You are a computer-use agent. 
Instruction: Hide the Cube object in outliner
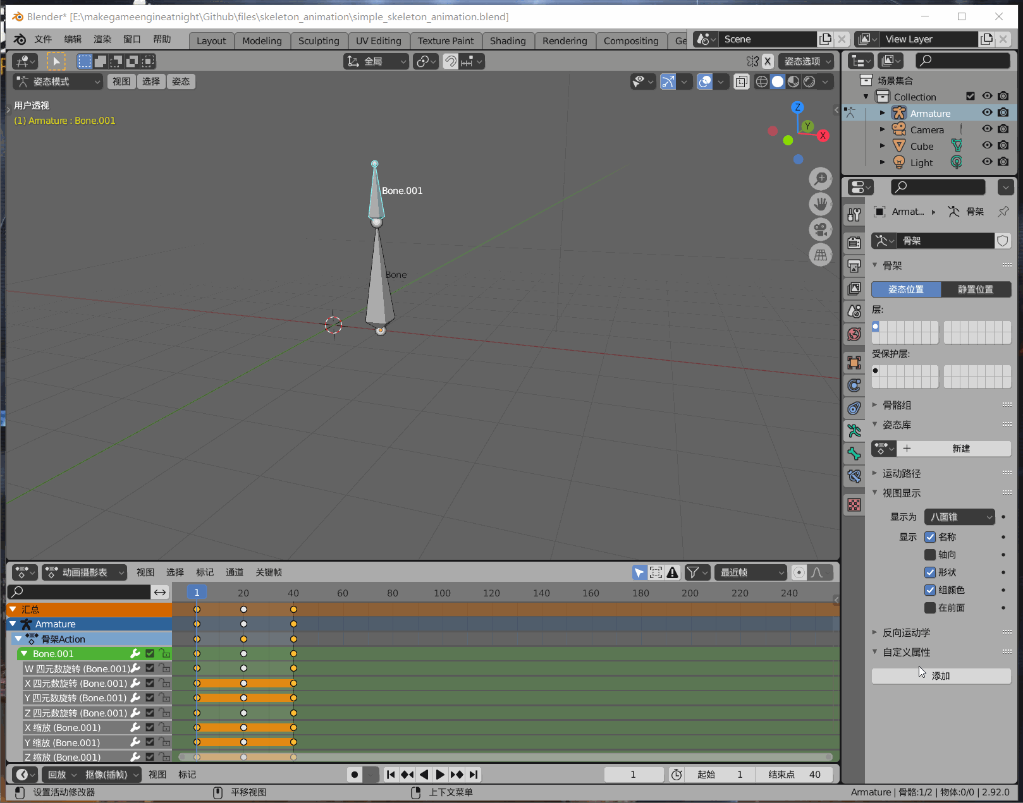click(x=987, y=145)
